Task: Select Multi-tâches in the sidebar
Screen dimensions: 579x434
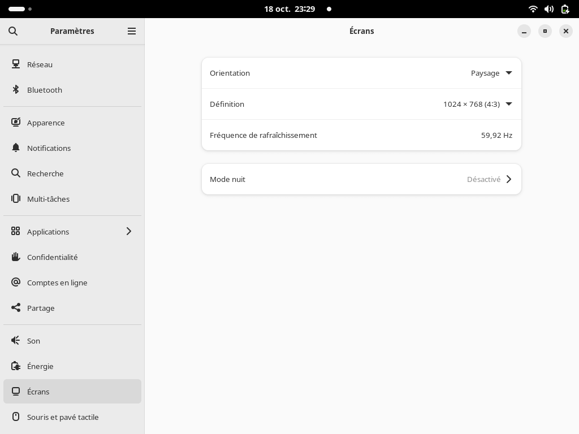Action: click(x=72, y=199)
